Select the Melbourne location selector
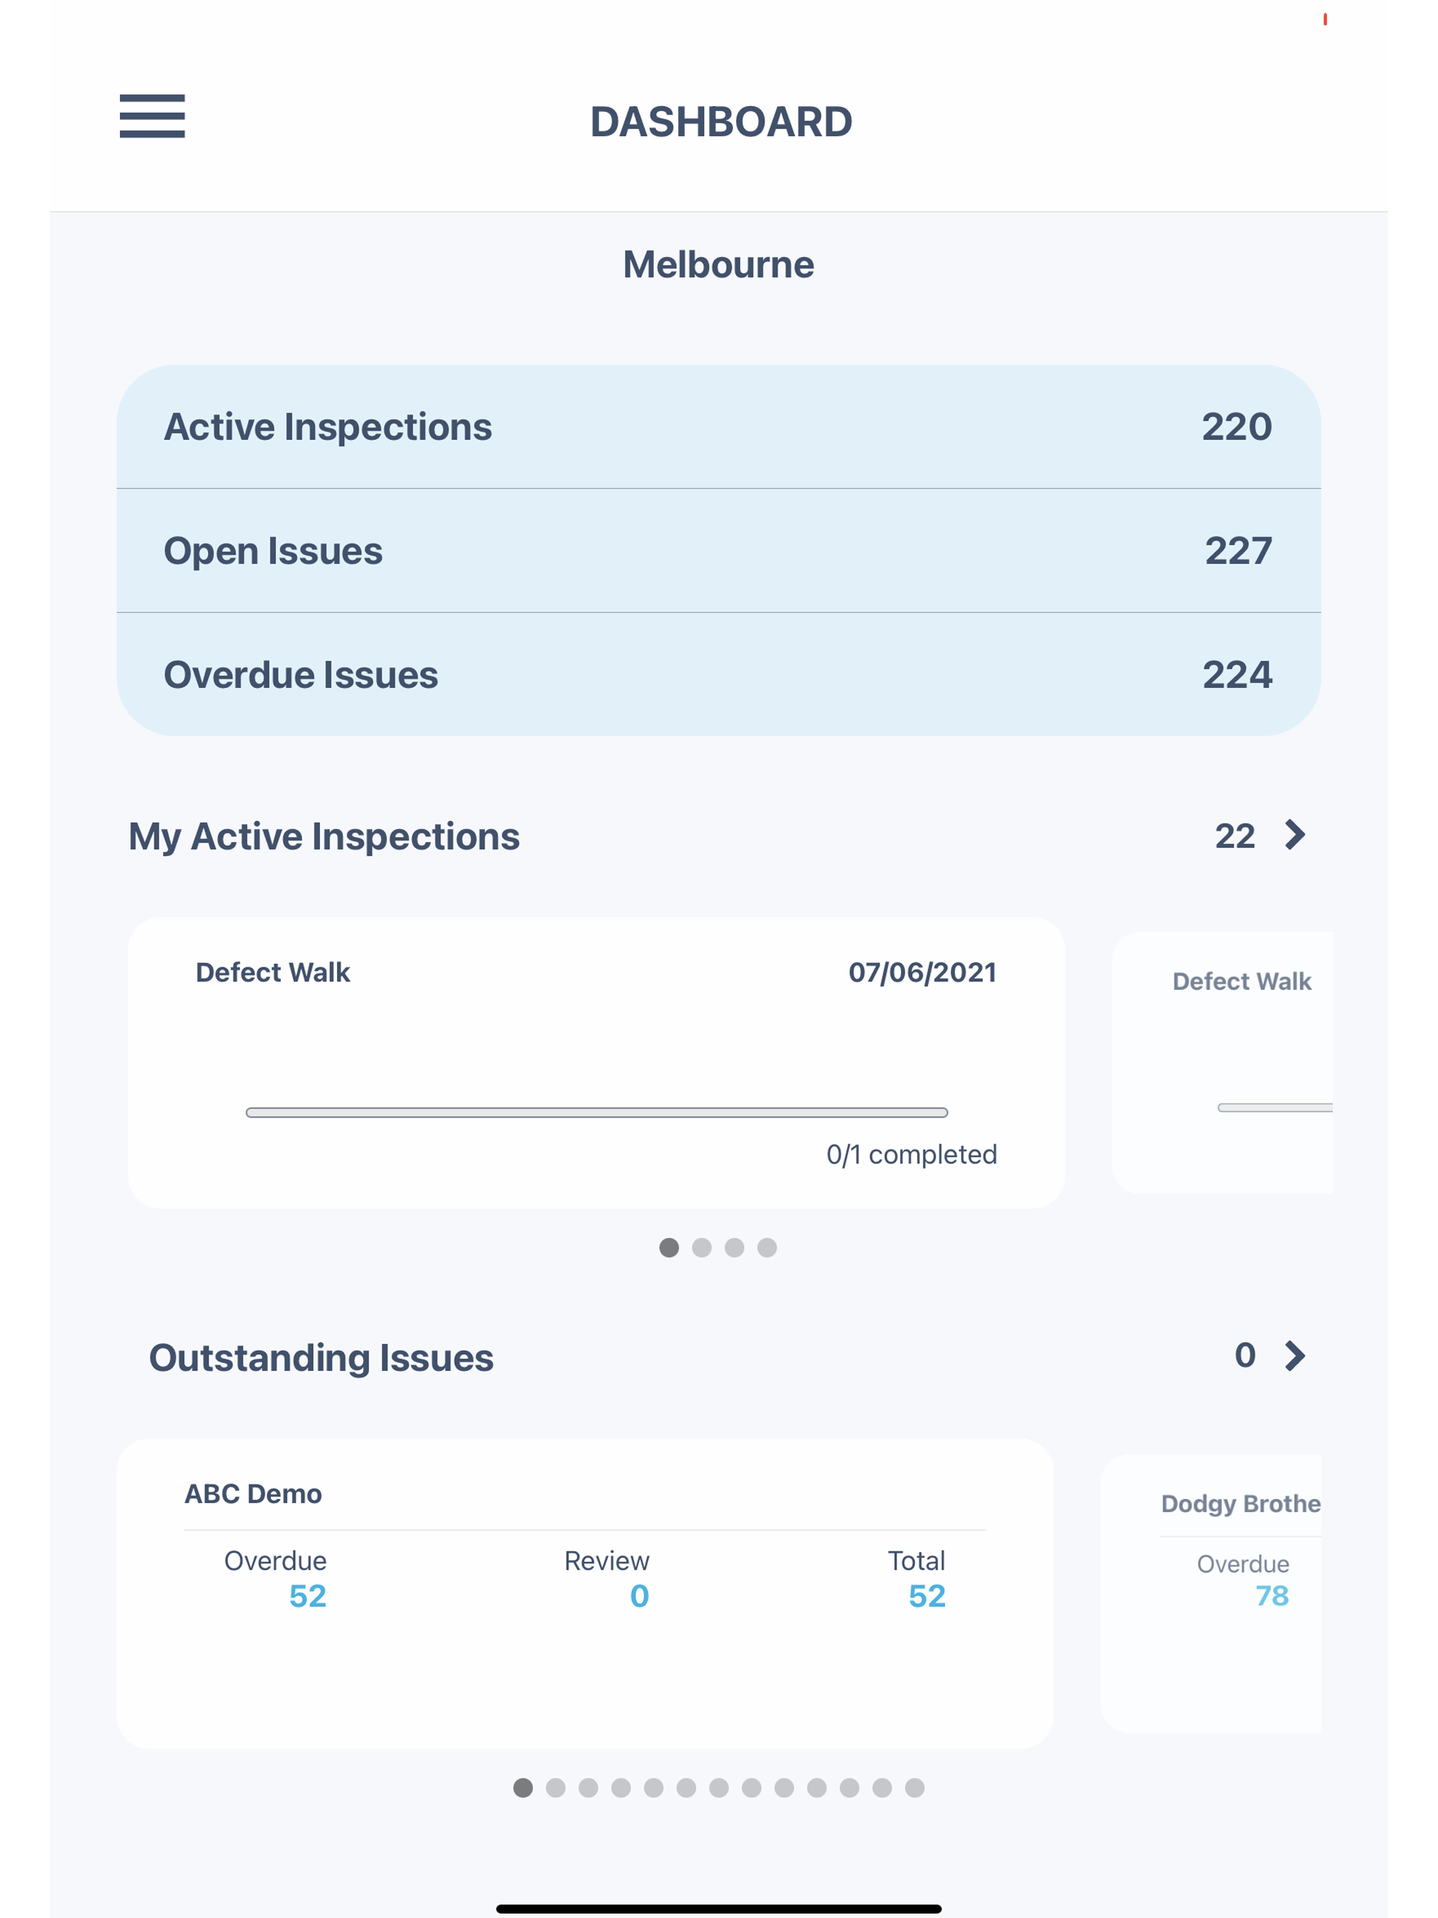The height and width of the screenshot is (1918, 1438). (718, 265)
